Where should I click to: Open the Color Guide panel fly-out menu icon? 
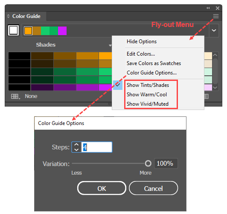[215, 16]
